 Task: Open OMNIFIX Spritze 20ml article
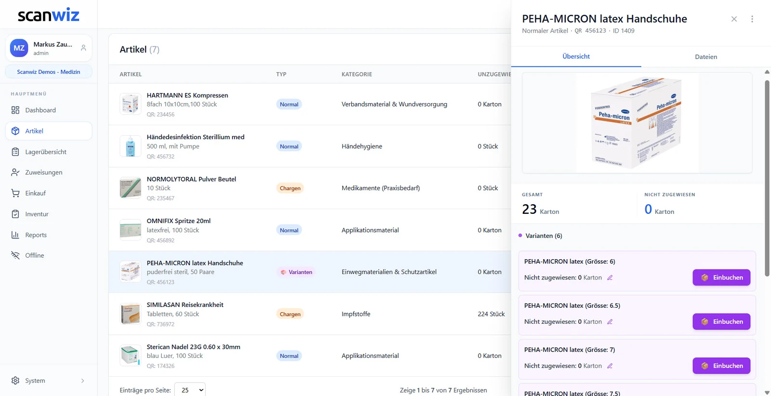coord(179,221)
